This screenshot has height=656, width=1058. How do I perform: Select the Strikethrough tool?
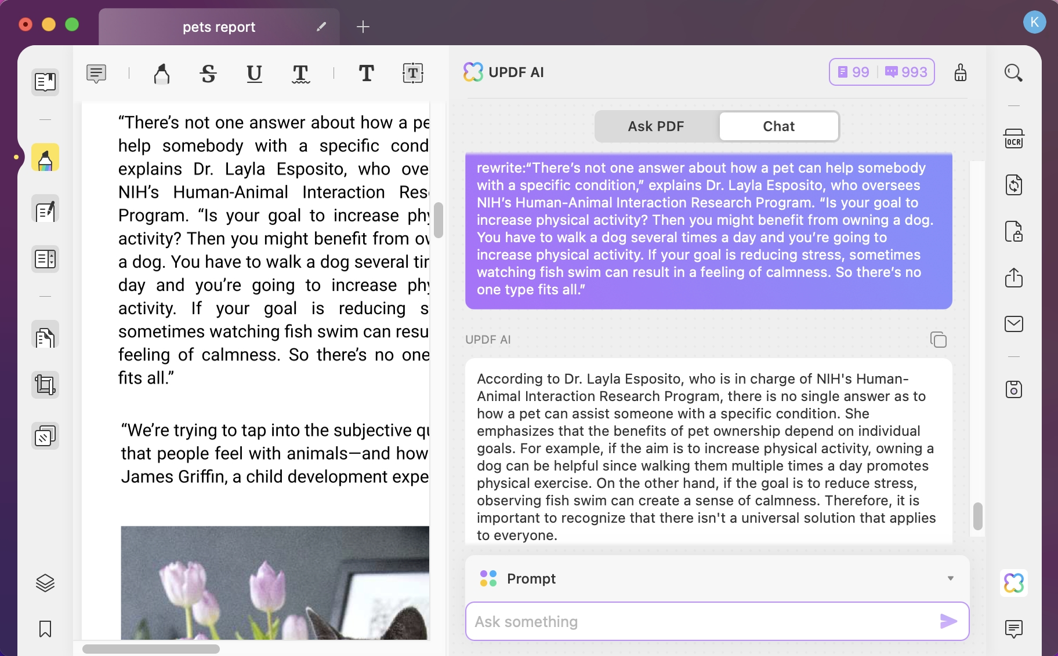[x=208, y=74]
